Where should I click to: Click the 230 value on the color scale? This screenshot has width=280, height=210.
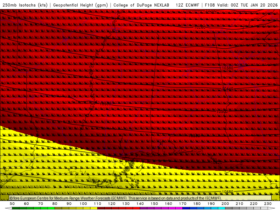pos(268,204)
